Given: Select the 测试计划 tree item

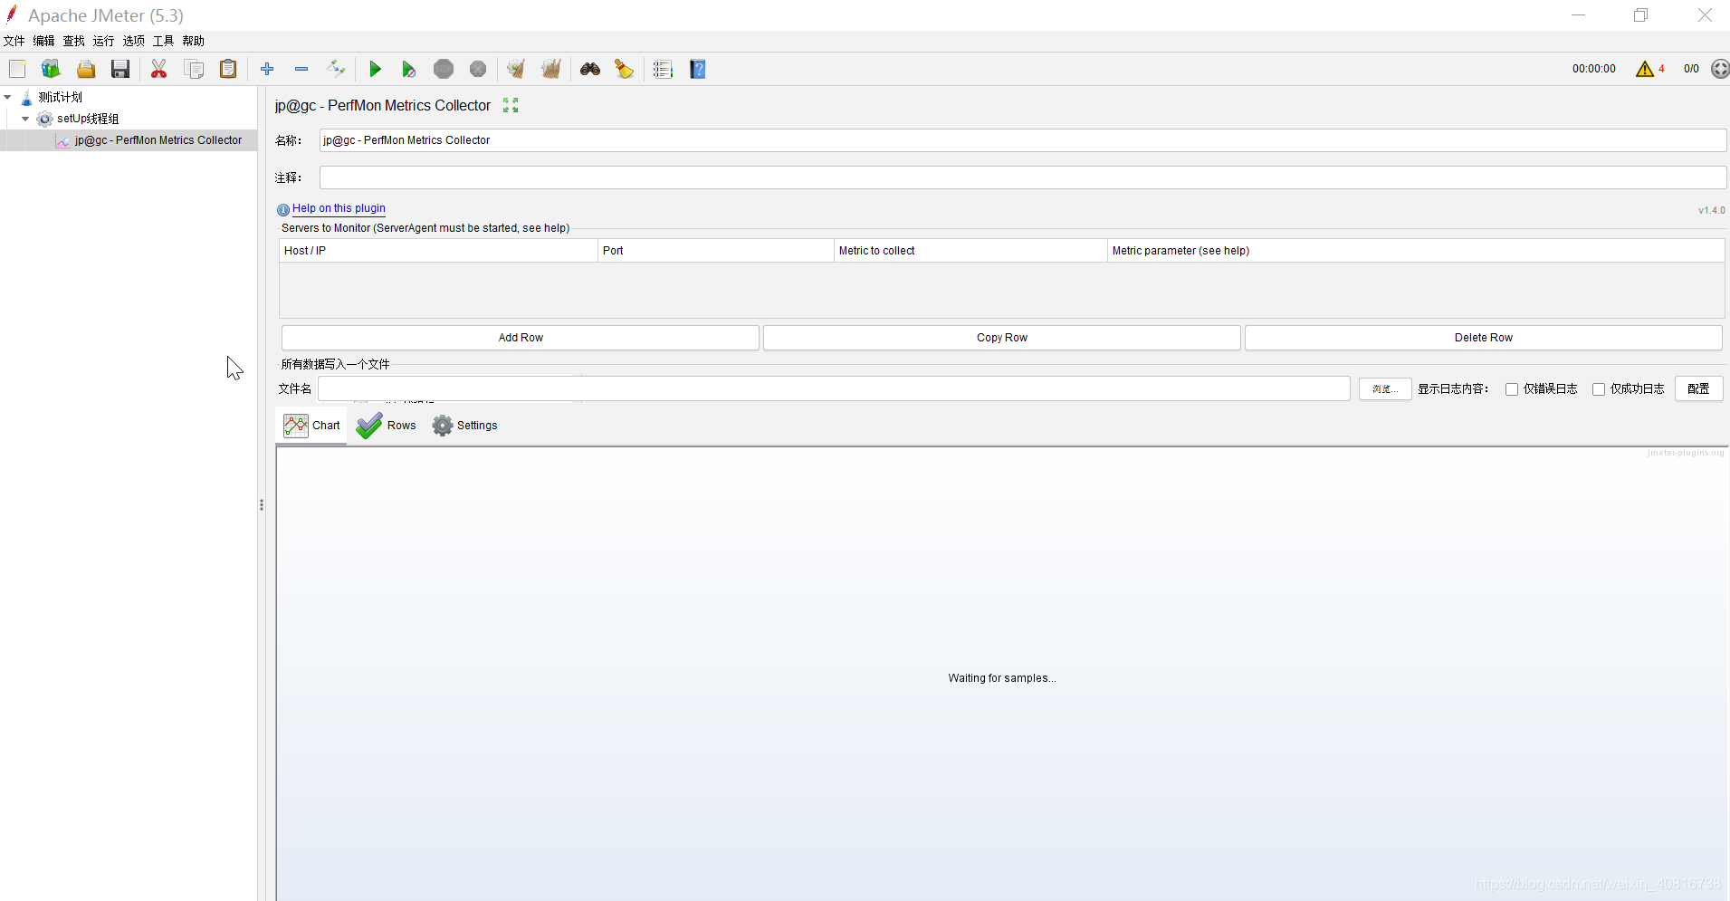Looking at the screenshot, I should point(61,97).
